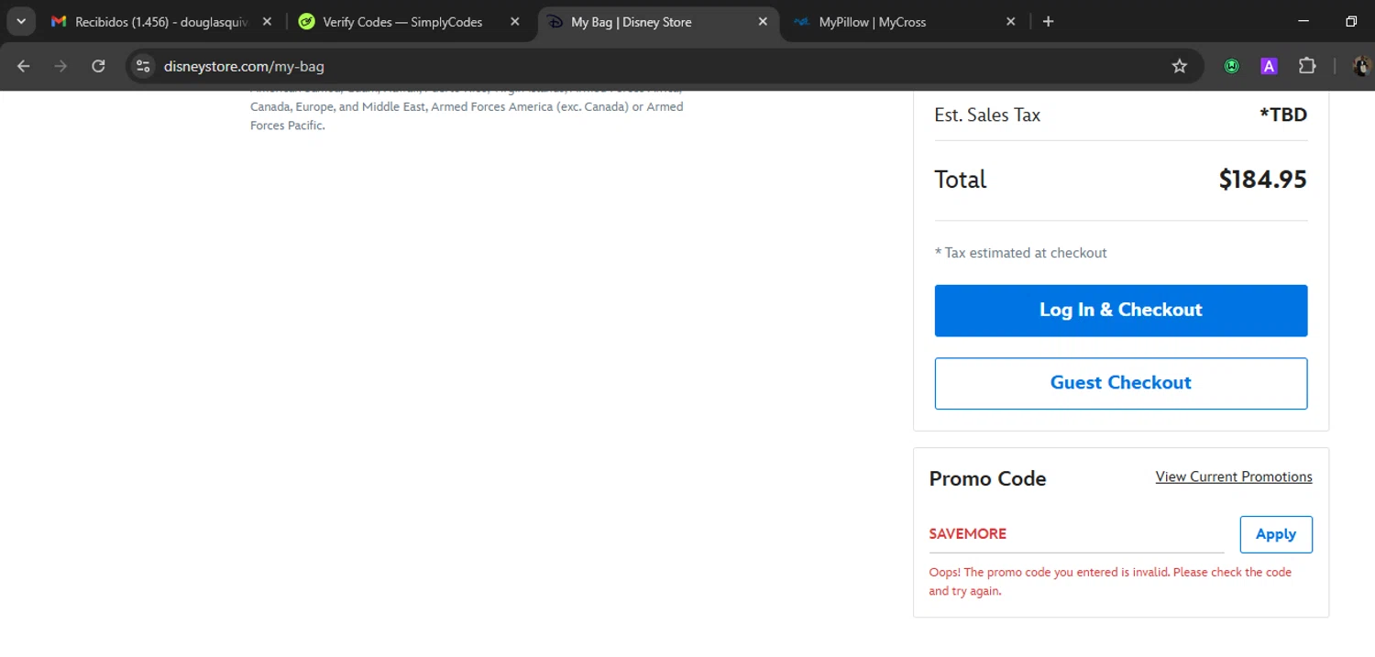Click the Promo Code heading
Image resolution: width=1375 pixels, height=657 pixels.
tap(987, 478)
